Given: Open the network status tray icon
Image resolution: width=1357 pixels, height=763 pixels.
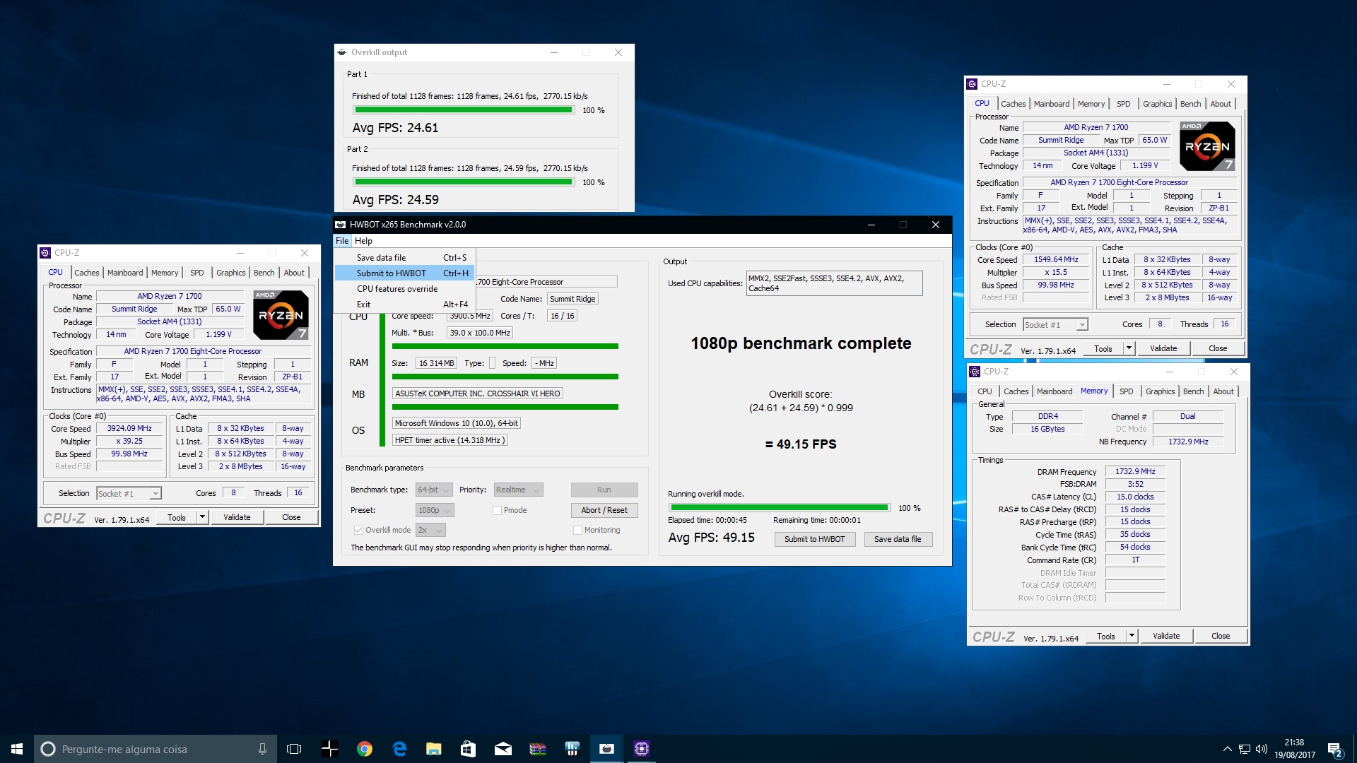Looking at the screenshot, I should pos(1245,749).
